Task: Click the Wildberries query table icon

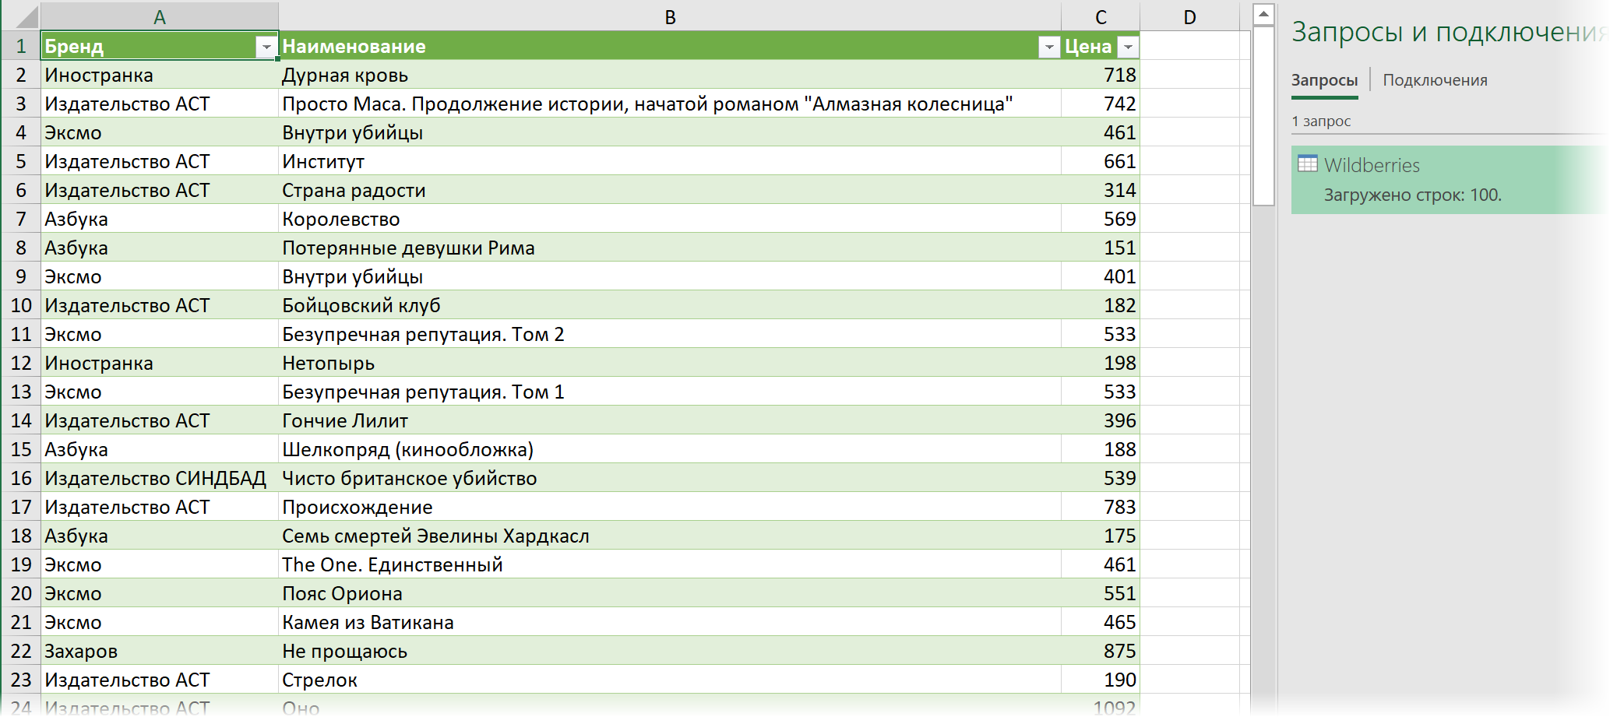Action: pyautogui.click(x=1307, y=163)
